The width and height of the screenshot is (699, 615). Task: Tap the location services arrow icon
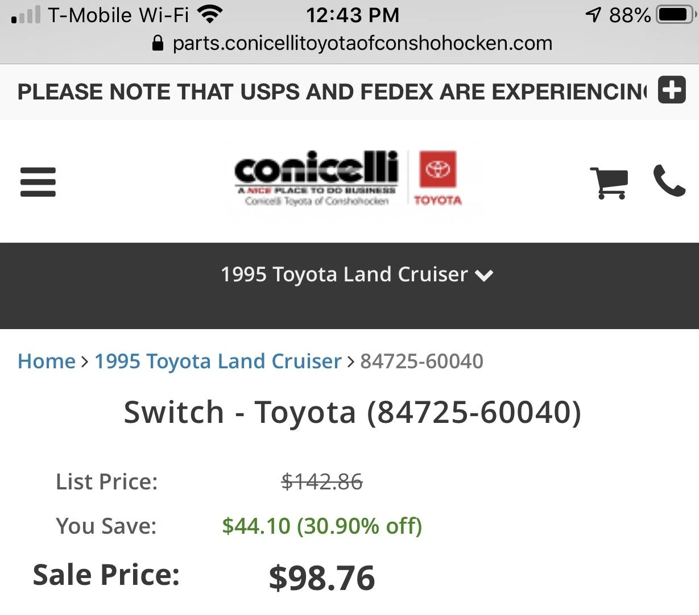point(593,14)
